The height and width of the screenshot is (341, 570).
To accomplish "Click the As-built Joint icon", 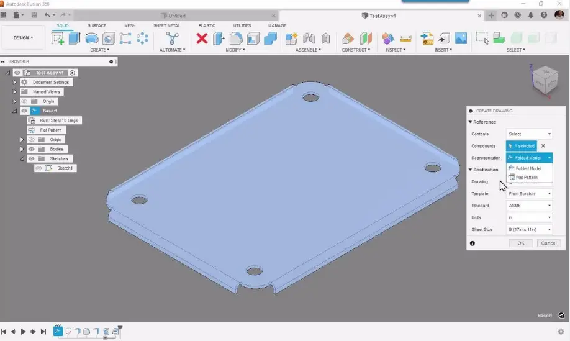I will pos(326,38).
